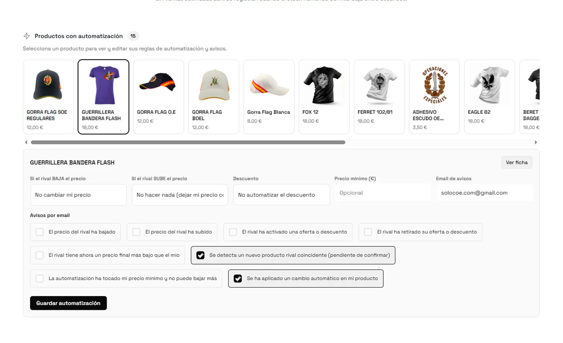
Task: Click the Ver ficha button
Action: pyautogui.click(x=517, y=163)
